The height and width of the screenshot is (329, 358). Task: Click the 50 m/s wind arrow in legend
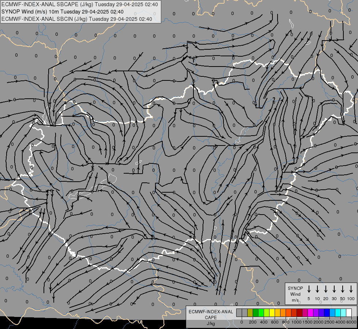[x=343, y=289]
